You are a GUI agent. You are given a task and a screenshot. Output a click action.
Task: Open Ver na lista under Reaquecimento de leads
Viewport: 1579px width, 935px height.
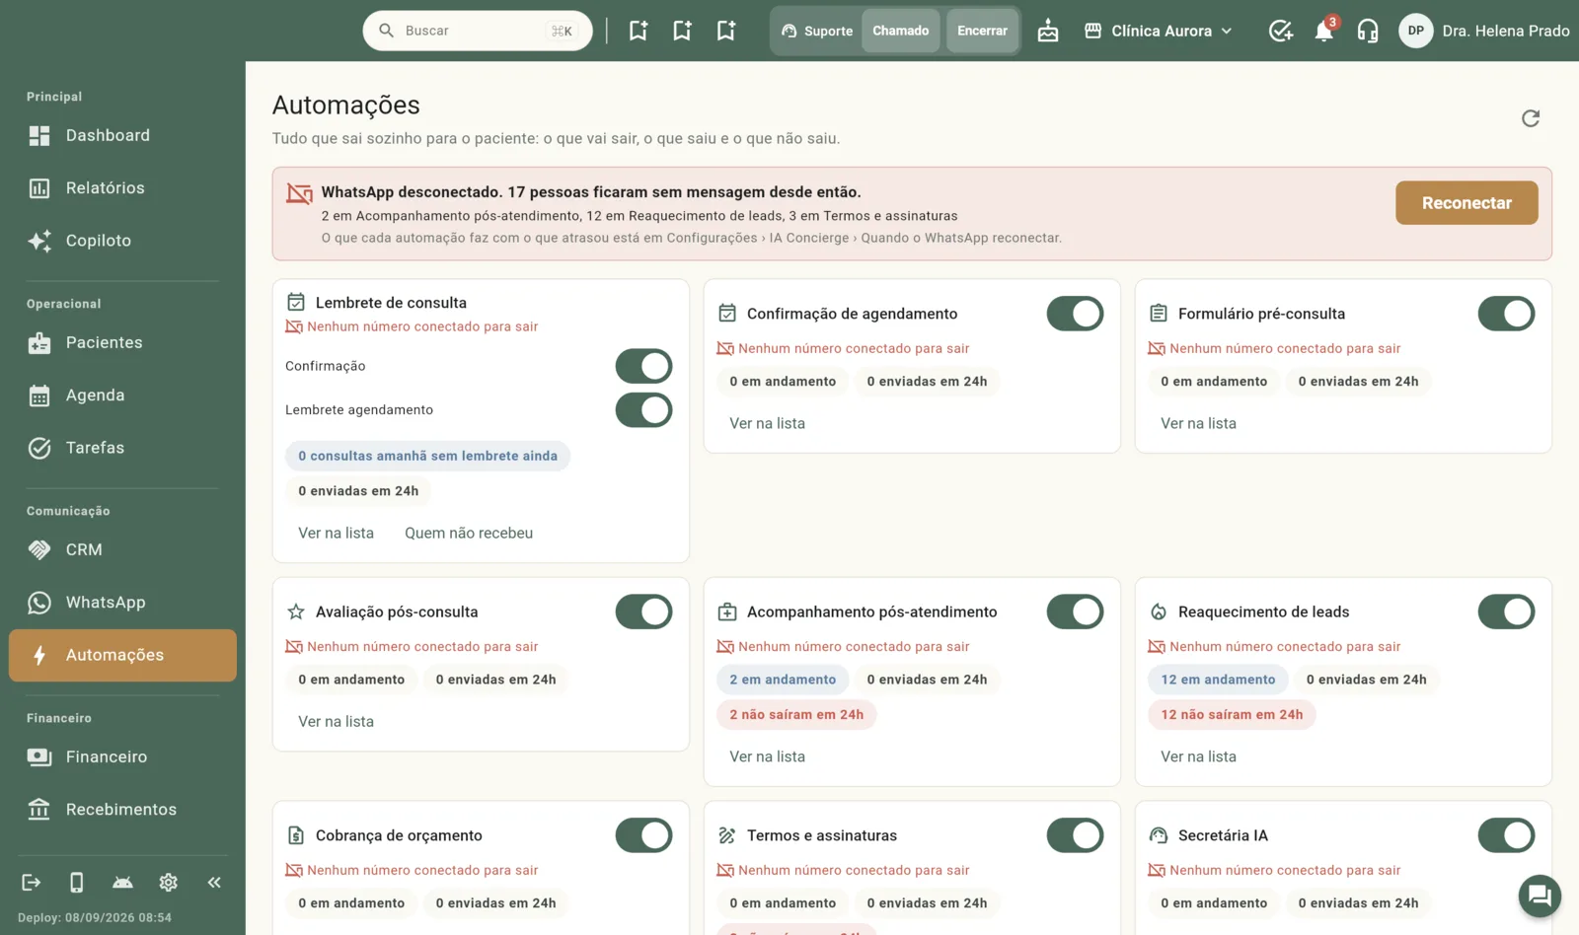click(x=1198, y=756)
